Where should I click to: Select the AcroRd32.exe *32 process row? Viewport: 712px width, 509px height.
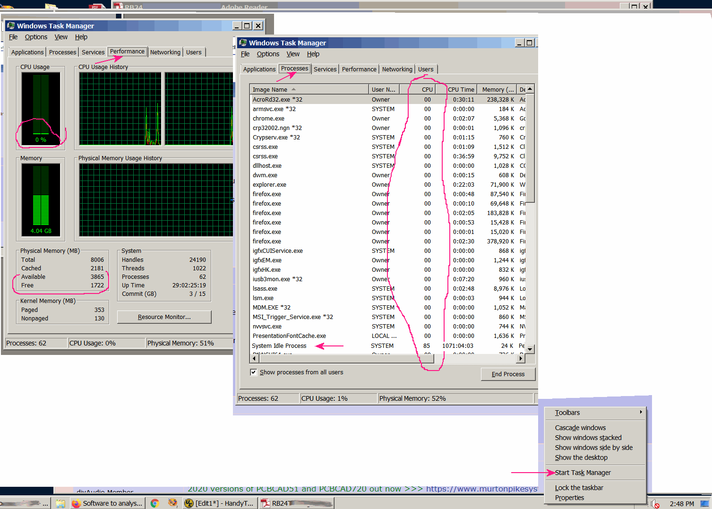point(388,99)
